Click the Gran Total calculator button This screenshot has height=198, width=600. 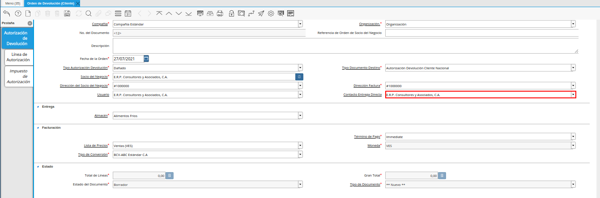(x=442, y=176)
